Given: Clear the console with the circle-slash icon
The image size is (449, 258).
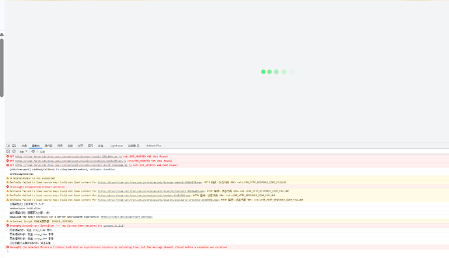Looking at the screenshot, I should (x=14, y=151).
